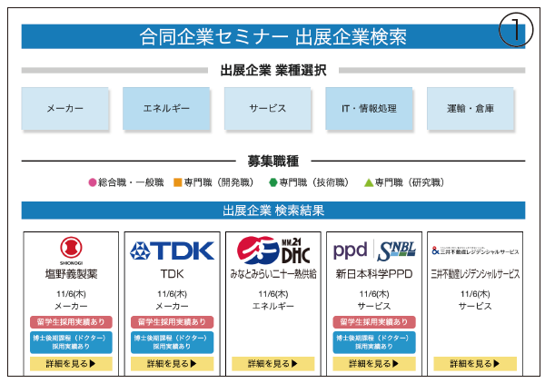Click the DHC Minato Mirai 21 logo

click(273, 250)
